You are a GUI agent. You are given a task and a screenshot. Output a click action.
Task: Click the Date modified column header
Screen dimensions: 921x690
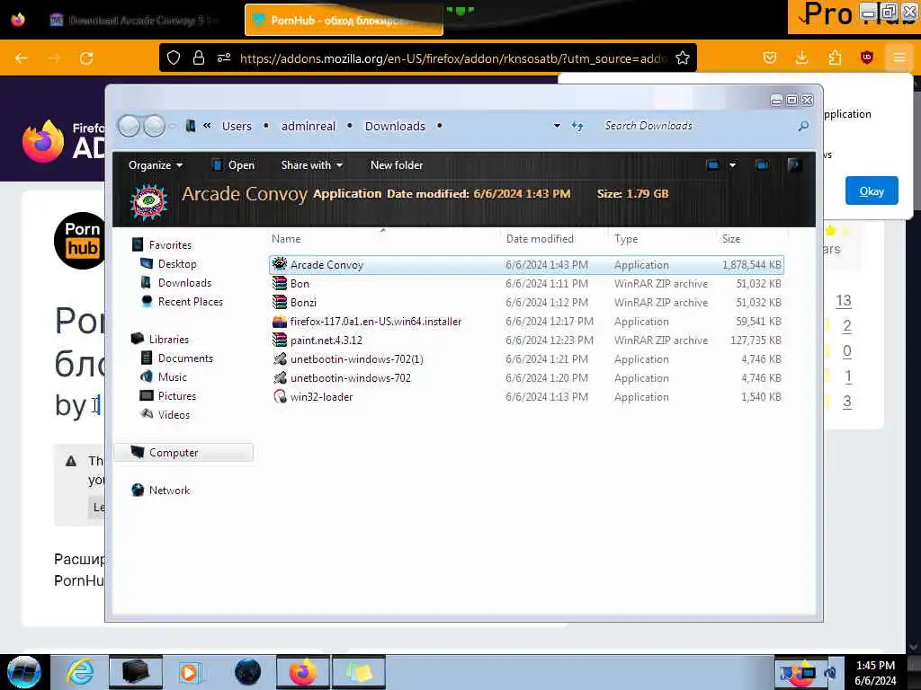540,239
